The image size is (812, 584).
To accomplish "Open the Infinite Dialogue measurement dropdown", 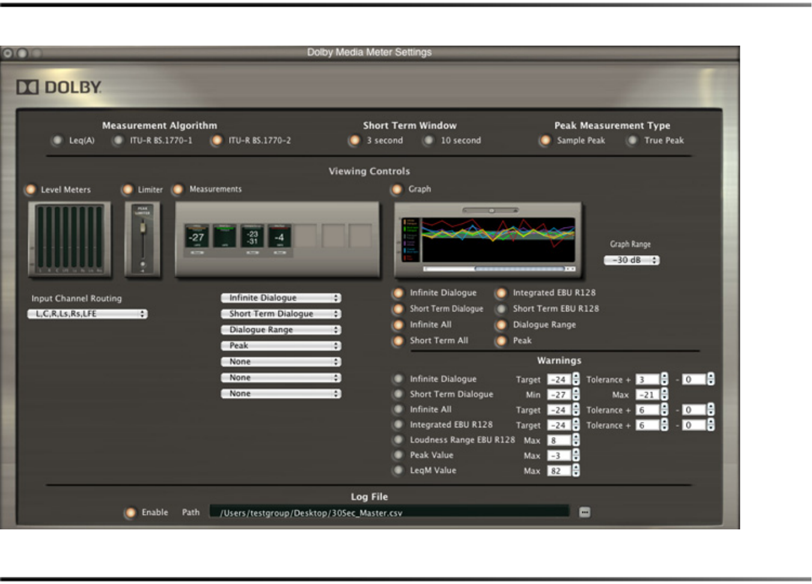I will pyautogui.click(x=281, y=298).
